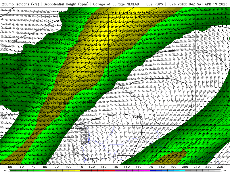Viewport: 230px width, 172px height.
Task: Click the 200 knots color bar label
Action: [x=185, y=167]
